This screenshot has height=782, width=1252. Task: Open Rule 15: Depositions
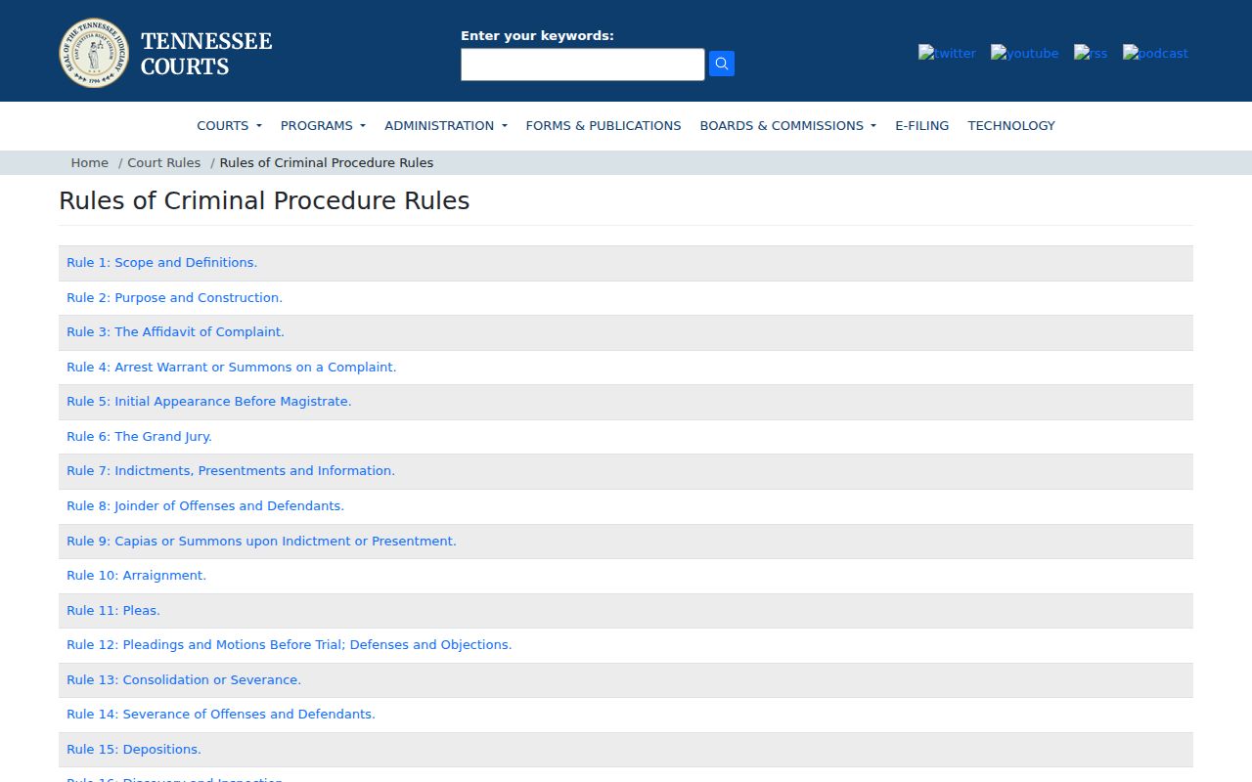tap(134, 750)
